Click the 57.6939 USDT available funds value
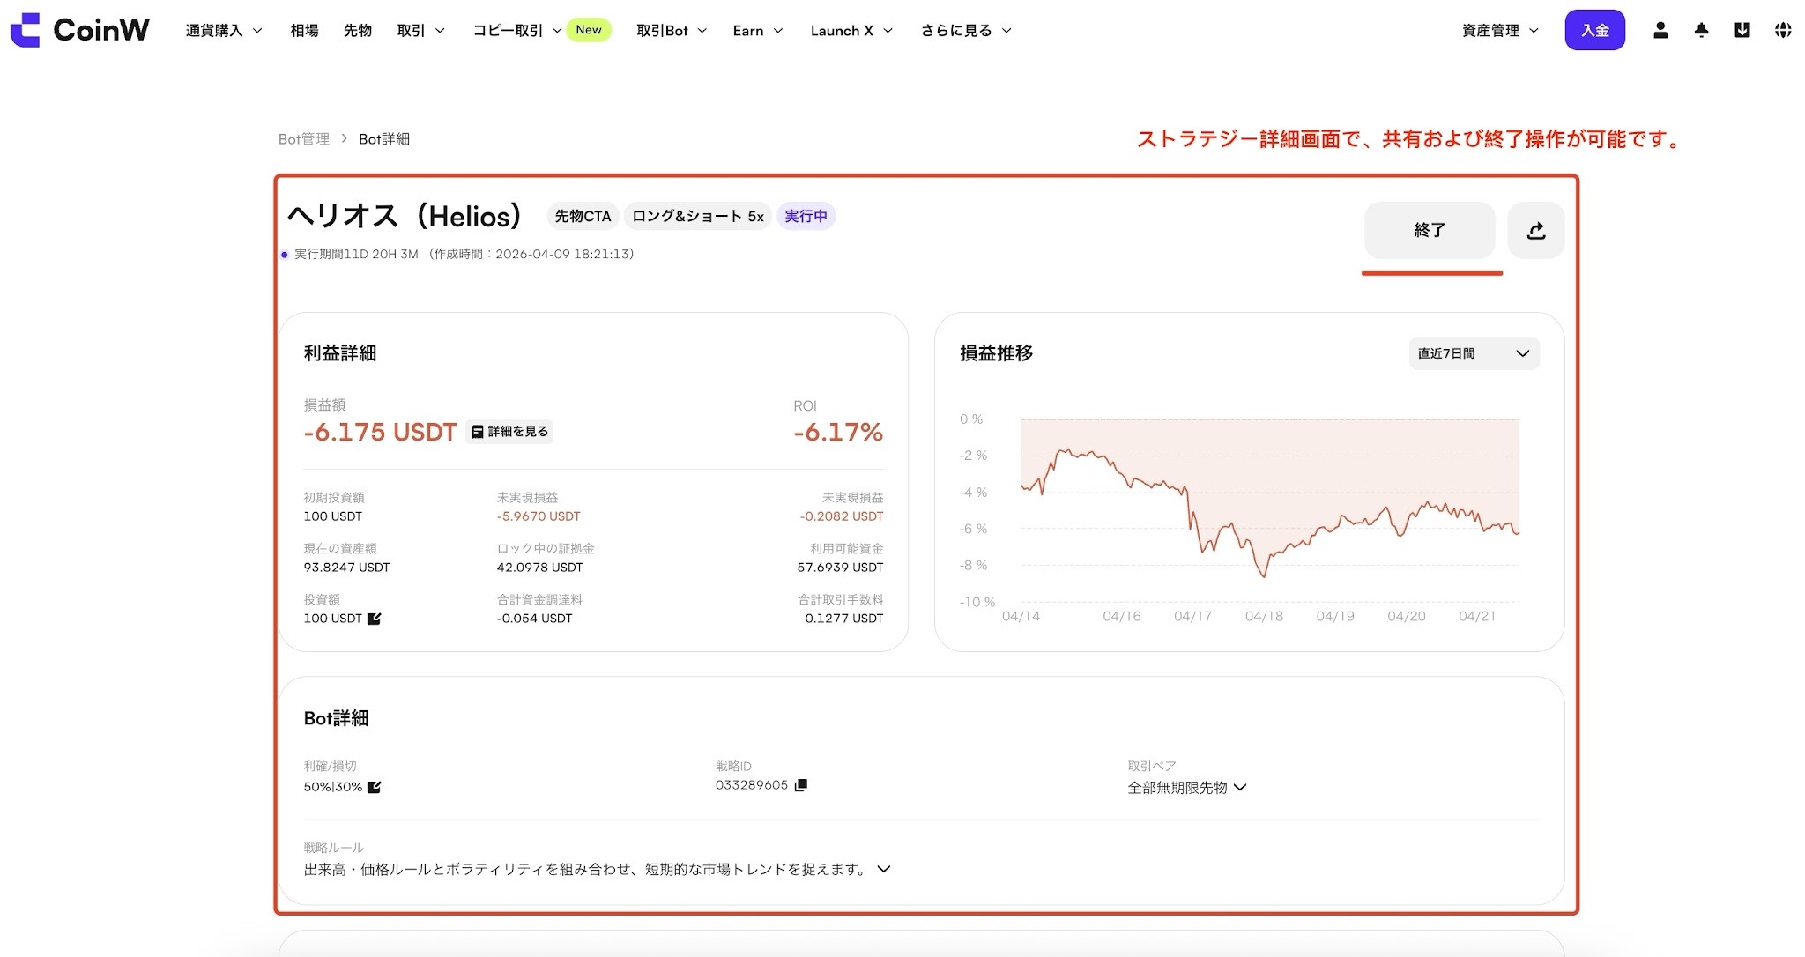 click(x=840, y=568)
